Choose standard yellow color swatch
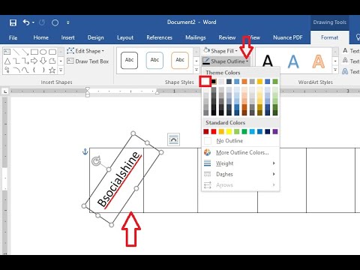This screenshot has height=270, width=360. point(229,132)
